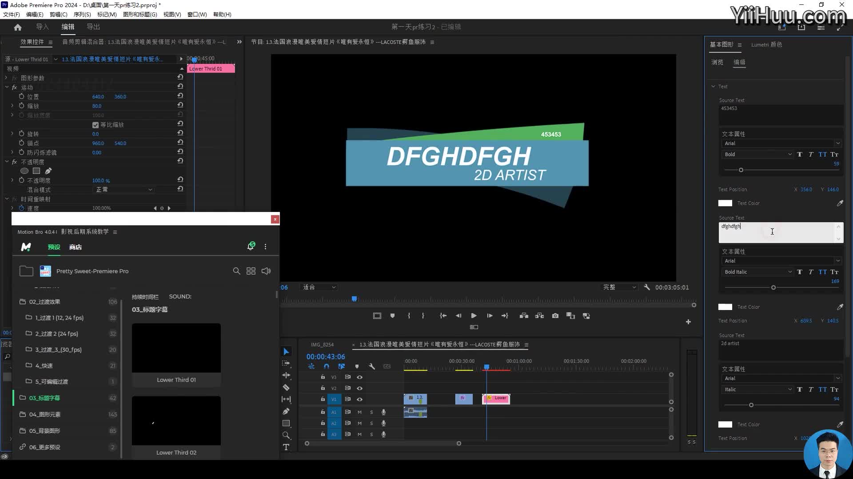Switch to the Export workspace tab
Image resolution: width=853 pixels, height=479 pixels.
pos(93,27)
